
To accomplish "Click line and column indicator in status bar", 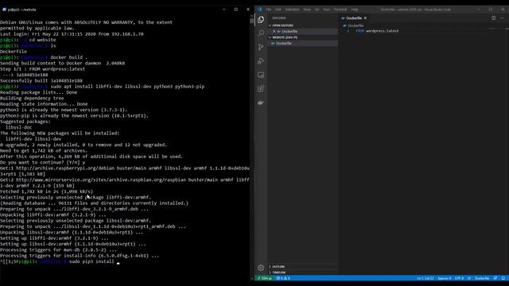I will click(425, 278).
